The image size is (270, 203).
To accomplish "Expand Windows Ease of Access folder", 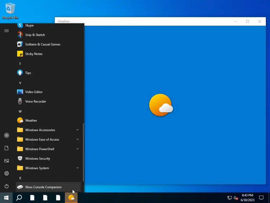I will tap(48, 139).
